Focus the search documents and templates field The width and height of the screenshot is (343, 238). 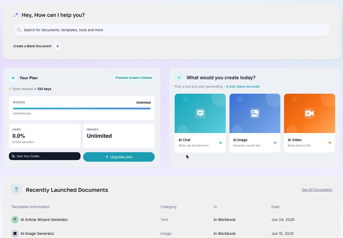pyautogui.click(x=172, y=30)
